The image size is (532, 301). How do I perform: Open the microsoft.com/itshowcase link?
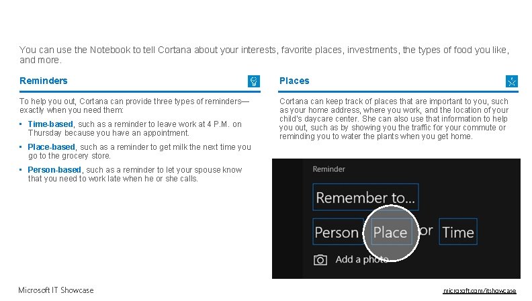(x=480, y=291)
